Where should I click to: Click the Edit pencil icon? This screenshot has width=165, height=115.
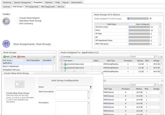click(11, 57)
